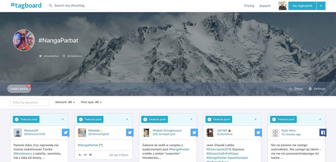Image resolution: width=336 pixels, height=162 pixels.
Task: Go to the Pricing page
Action: (249, 6)
